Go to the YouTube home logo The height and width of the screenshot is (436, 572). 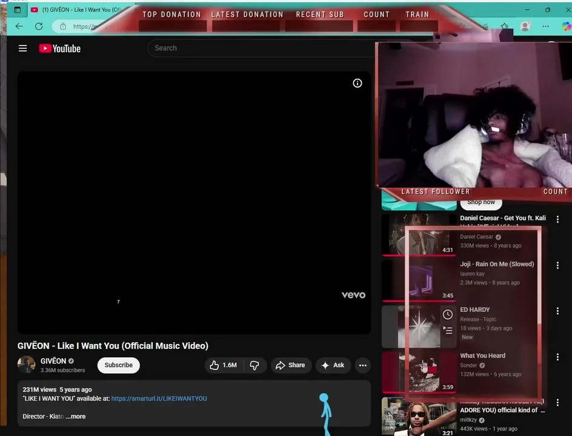click(60, 48)
